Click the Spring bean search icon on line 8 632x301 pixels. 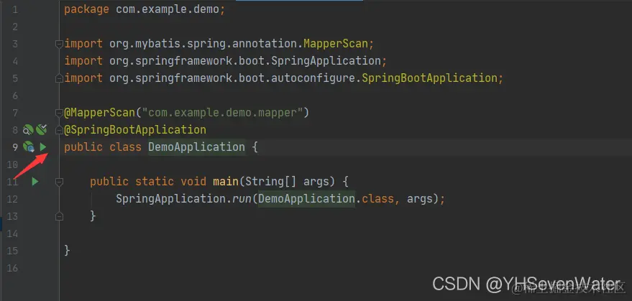[28, 130]
